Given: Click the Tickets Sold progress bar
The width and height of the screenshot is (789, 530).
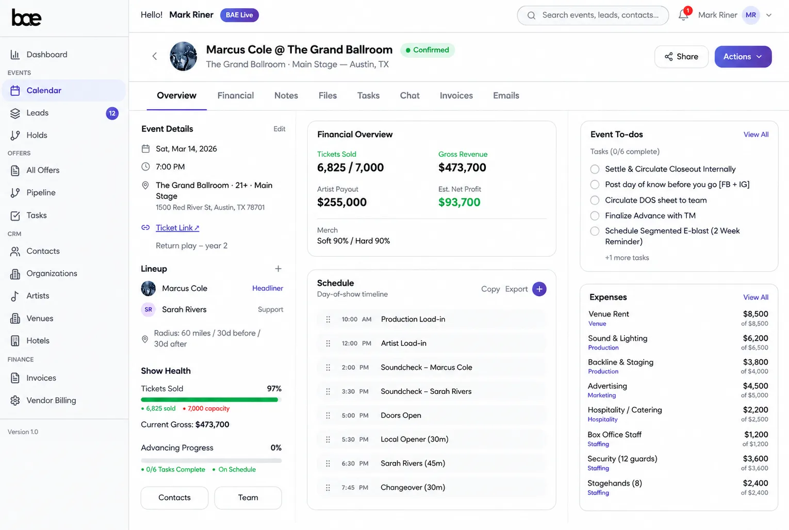Looking at the screenshot, I should (211, 400).
